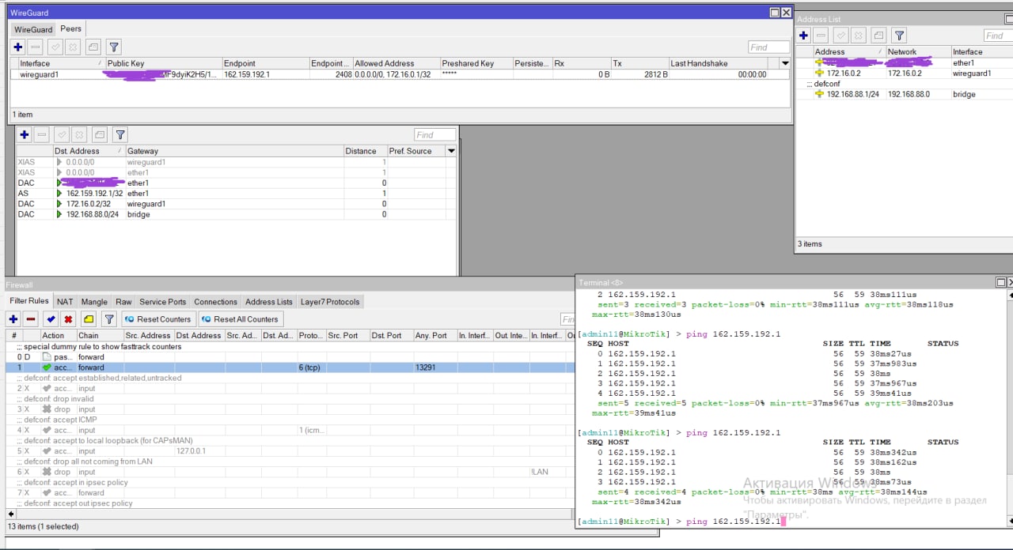Select route 192.168.88.0/24 via bridge
Screen dimensions: 1013x550
tap(236, 214)
